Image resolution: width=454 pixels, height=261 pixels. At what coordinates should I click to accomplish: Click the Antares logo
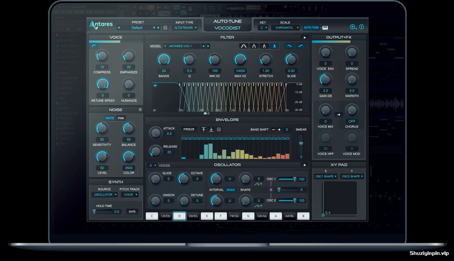point(101,25)
